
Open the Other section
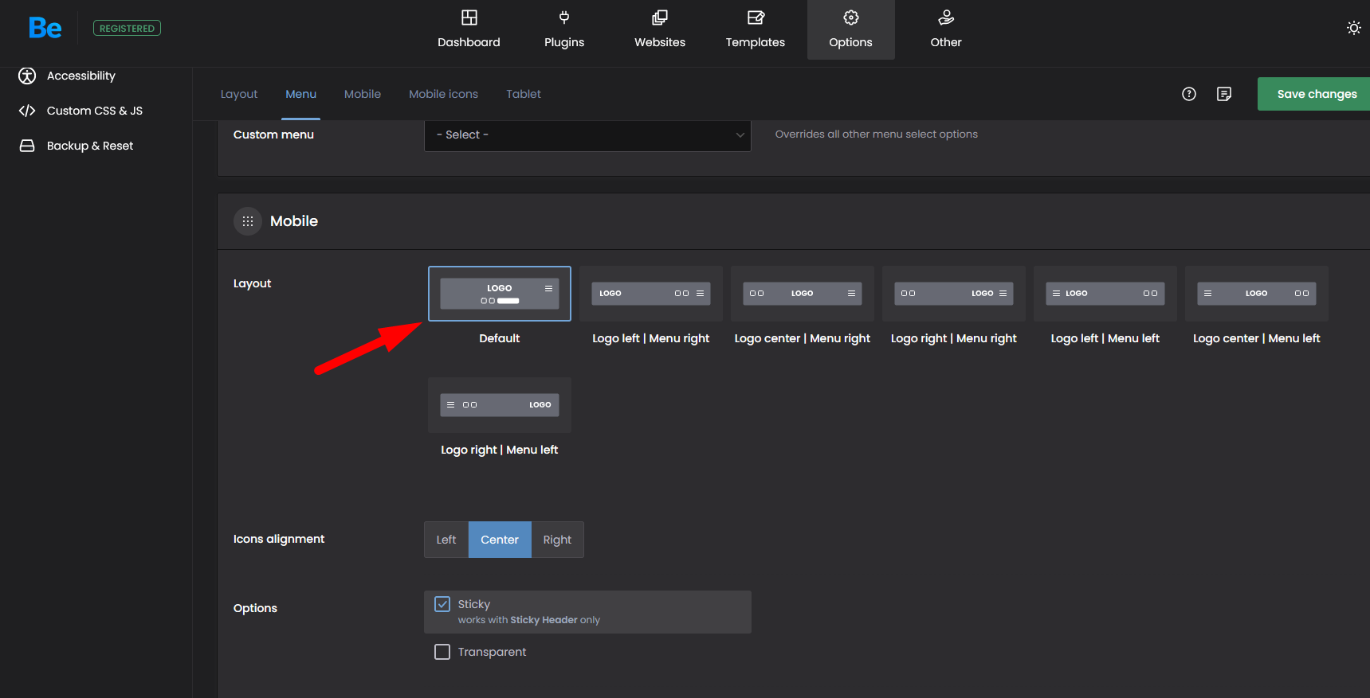pos(946,29)
